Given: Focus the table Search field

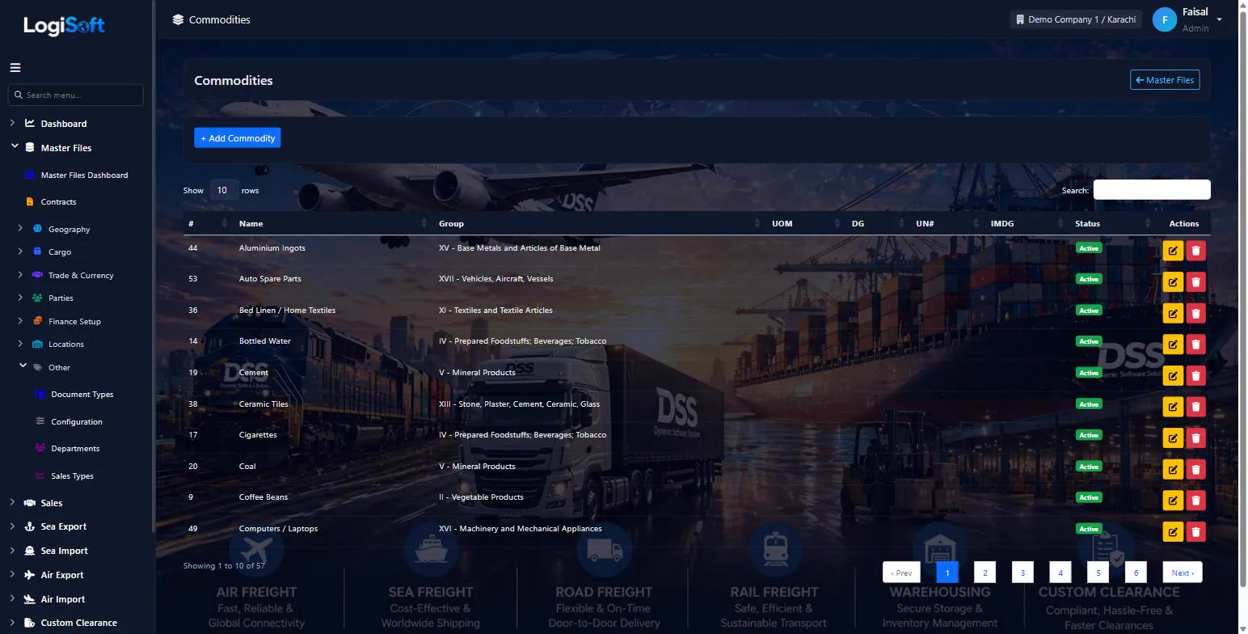Looking at the screenshot, I should (1152, 190).
